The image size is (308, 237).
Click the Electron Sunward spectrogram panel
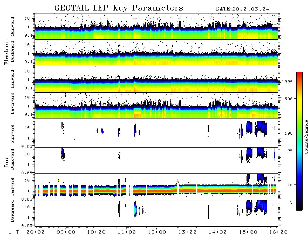(x=156, y=26)
